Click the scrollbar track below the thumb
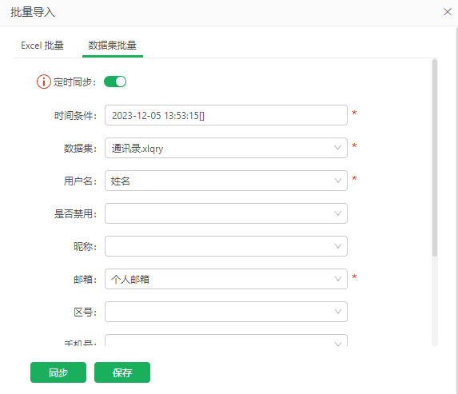Image resolution: width=458 pixels, height=394 pixels. (x=435, y=301)
